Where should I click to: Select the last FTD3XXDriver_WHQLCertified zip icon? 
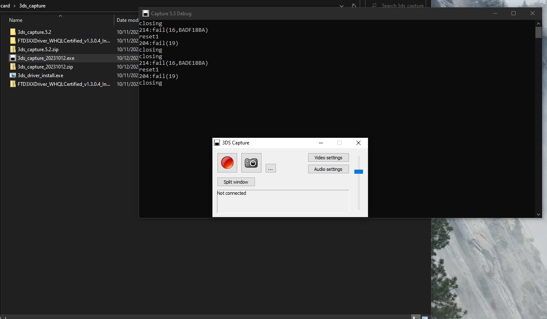coord(13,84)
